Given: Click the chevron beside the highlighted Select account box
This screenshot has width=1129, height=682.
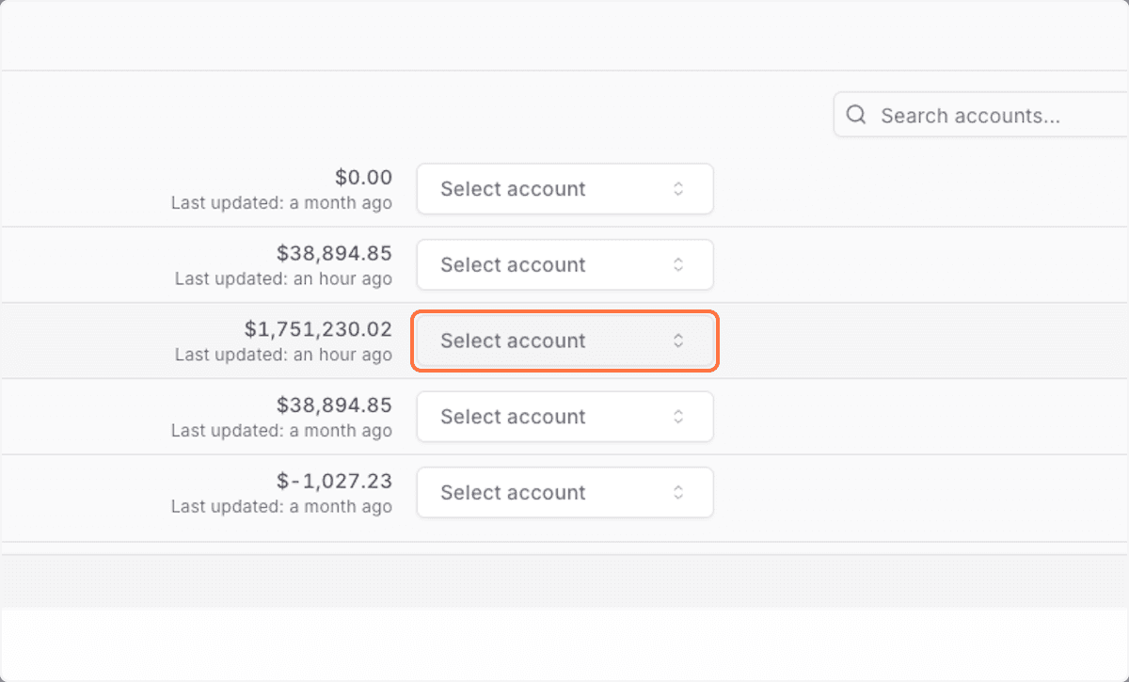Looking at the screenshot, I should click(x=677, y=341).
